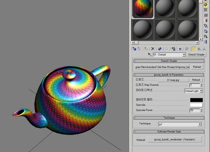
Task: Click the Get Material icon
Action: click(x=134, y=49)
